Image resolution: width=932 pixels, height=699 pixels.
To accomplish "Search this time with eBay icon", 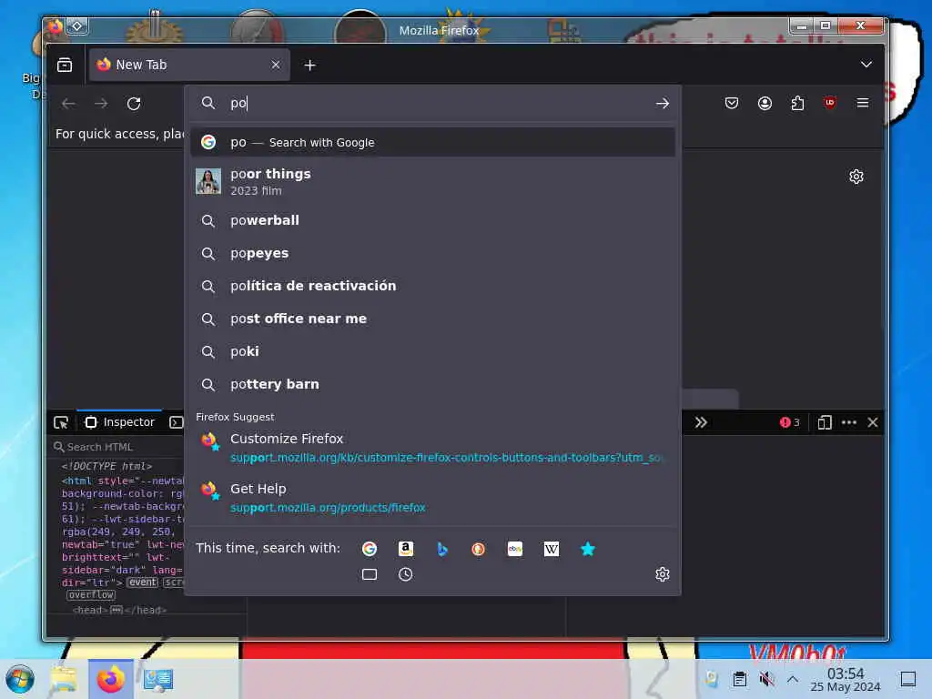I will tap(515, 549).
